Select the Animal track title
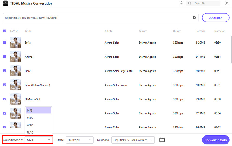The height and width of the screenshot is (146, 232). [29, 57]
